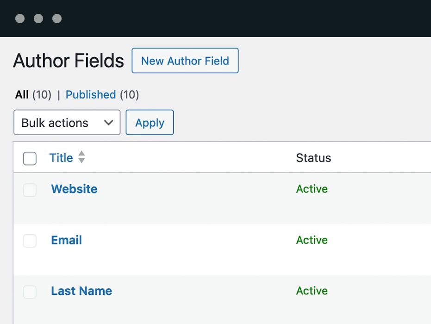The height and width of the screenshot is (324, 431).
Task: Click the New Author Field button
Action: (x=185, y=61)
